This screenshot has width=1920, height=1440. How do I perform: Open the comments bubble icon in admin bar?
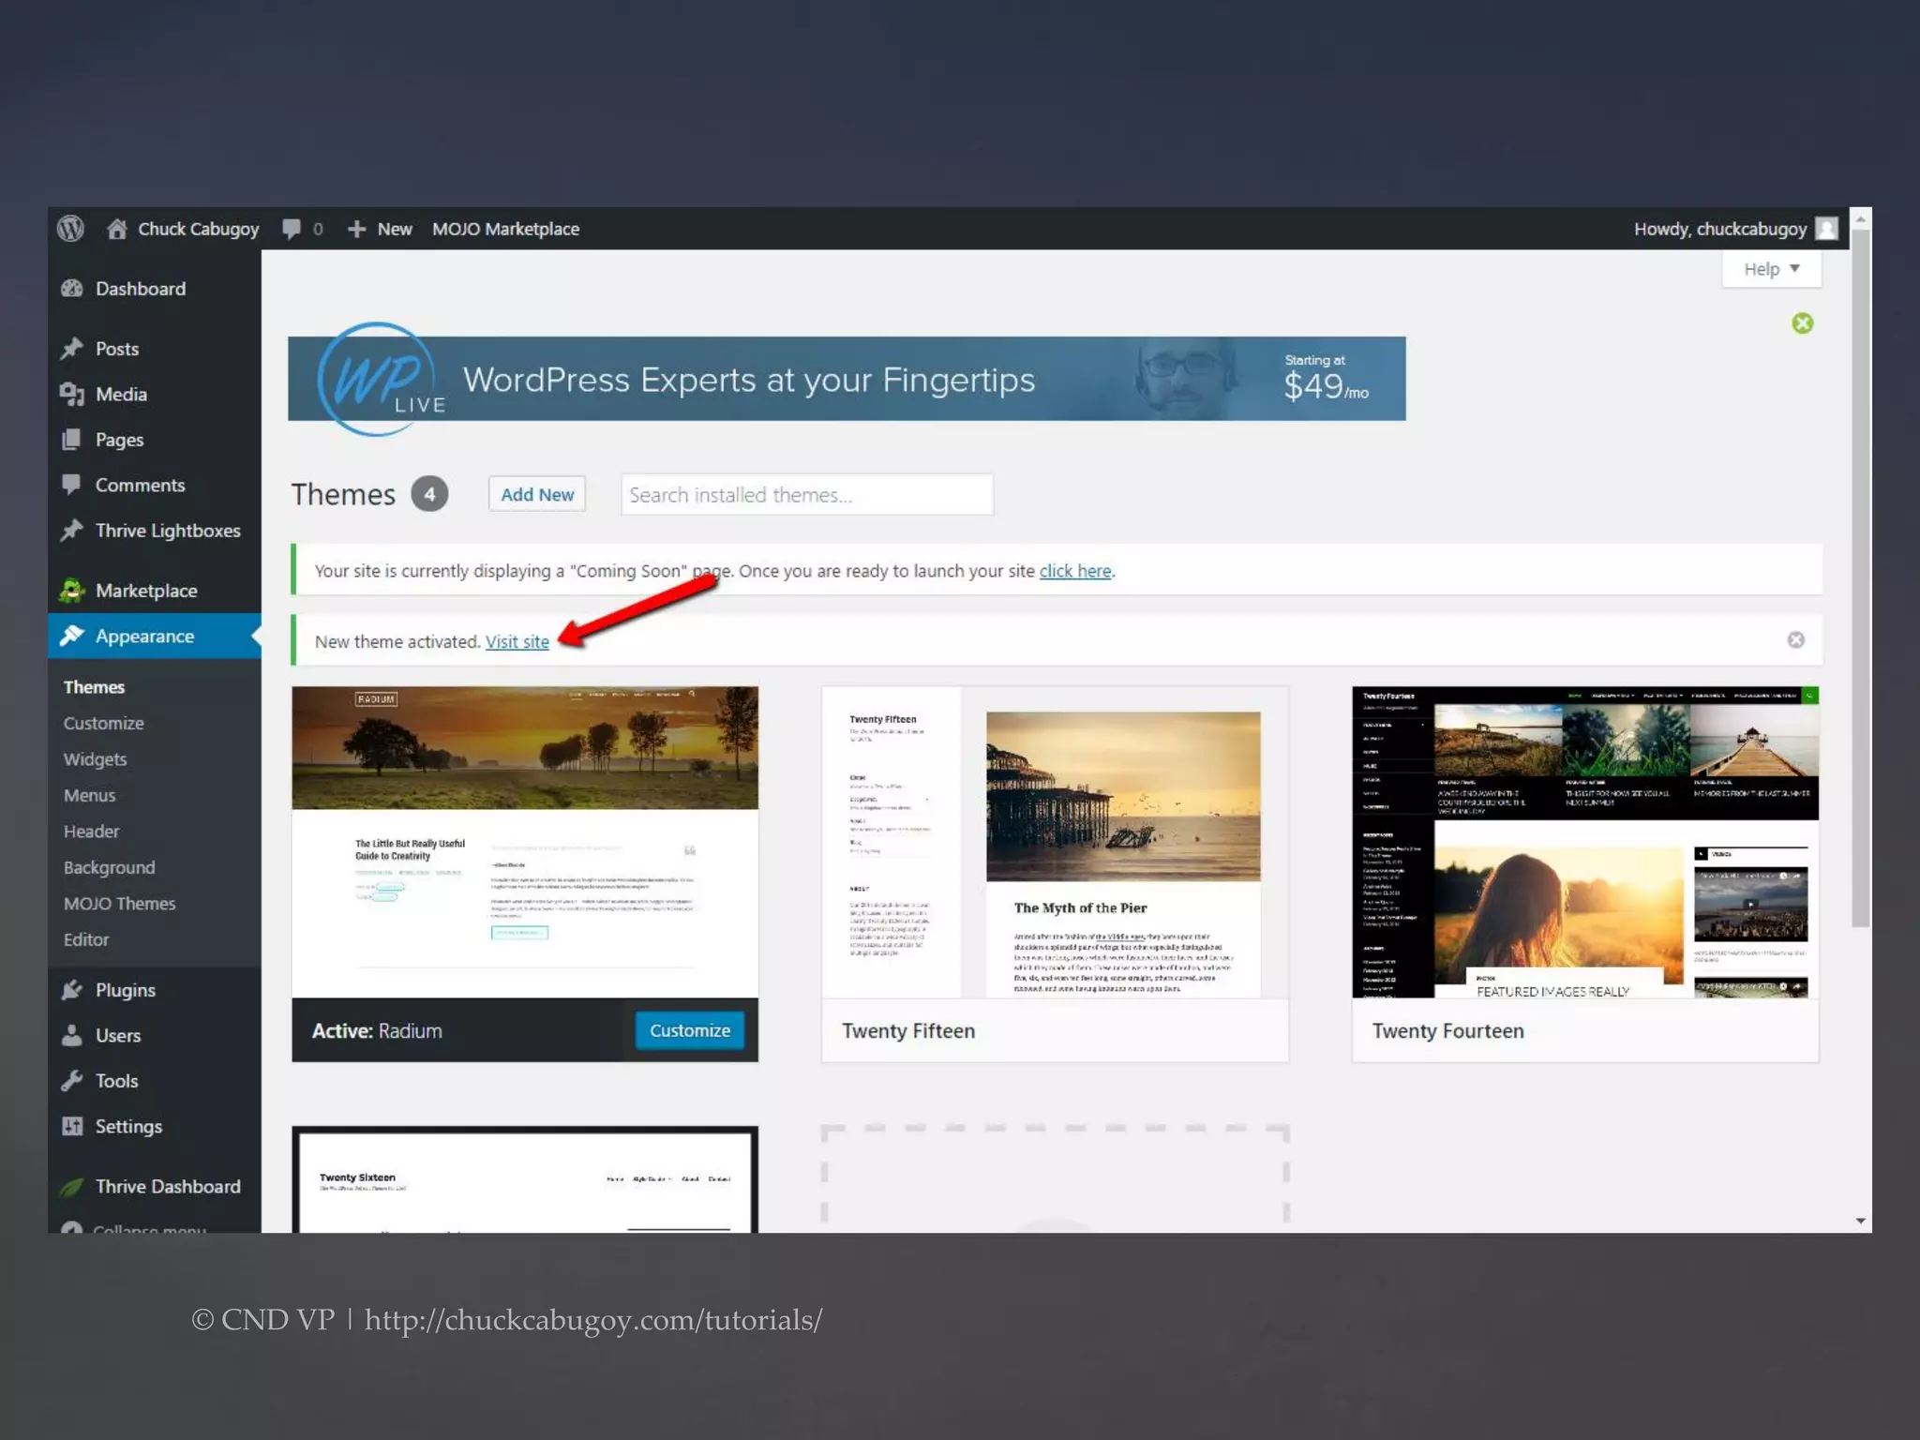click(x=292, y=229)
